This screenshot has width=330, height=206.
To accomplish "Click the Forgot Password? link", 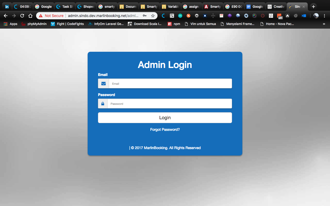I will [x=165, y=130].
